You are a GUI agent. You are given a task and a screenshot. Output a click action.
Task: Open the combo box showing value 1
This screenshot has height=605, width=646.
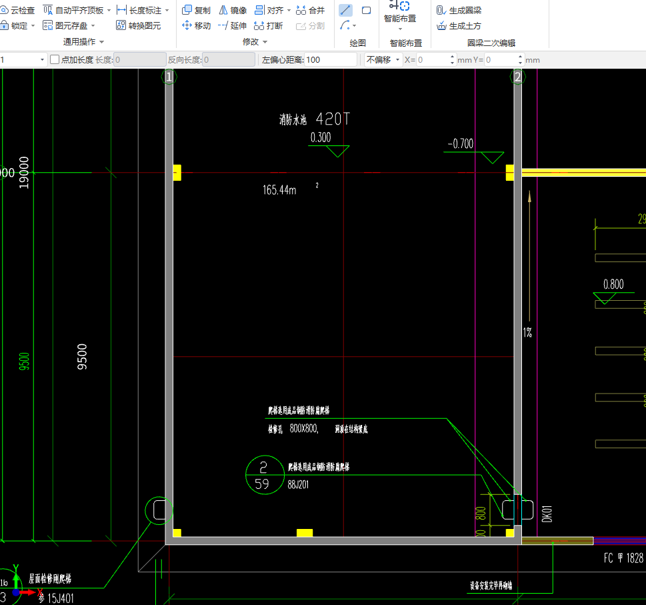[23, 60]
